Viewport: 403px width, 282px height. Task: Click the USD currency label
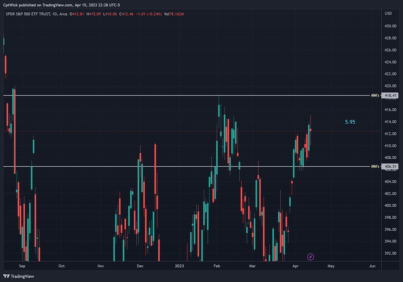click(388, 13)
